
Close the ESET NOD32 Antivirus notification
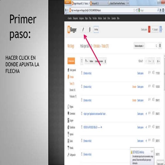[152, 151]
